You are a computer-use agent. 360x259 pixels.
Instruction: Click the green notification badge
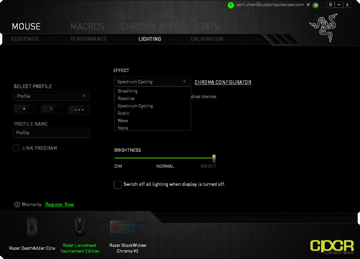(231, 5)
